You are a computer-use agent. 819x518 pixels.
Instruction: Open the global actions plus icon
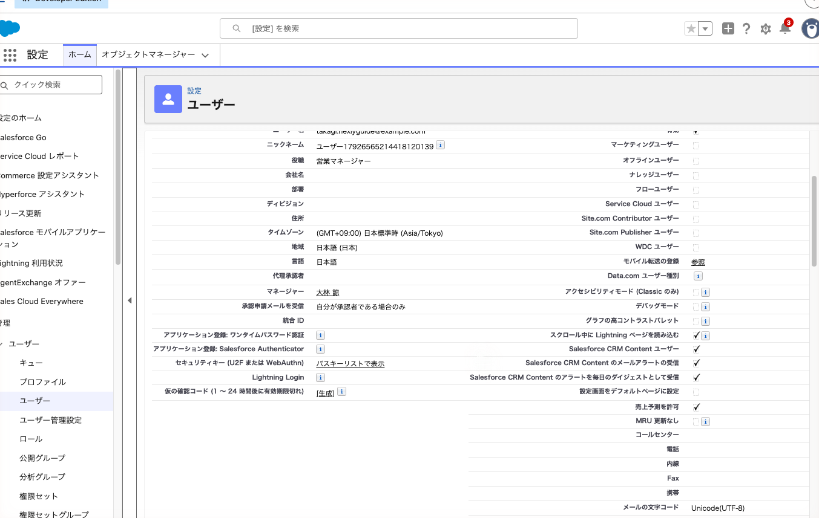(x=728, y=28)
